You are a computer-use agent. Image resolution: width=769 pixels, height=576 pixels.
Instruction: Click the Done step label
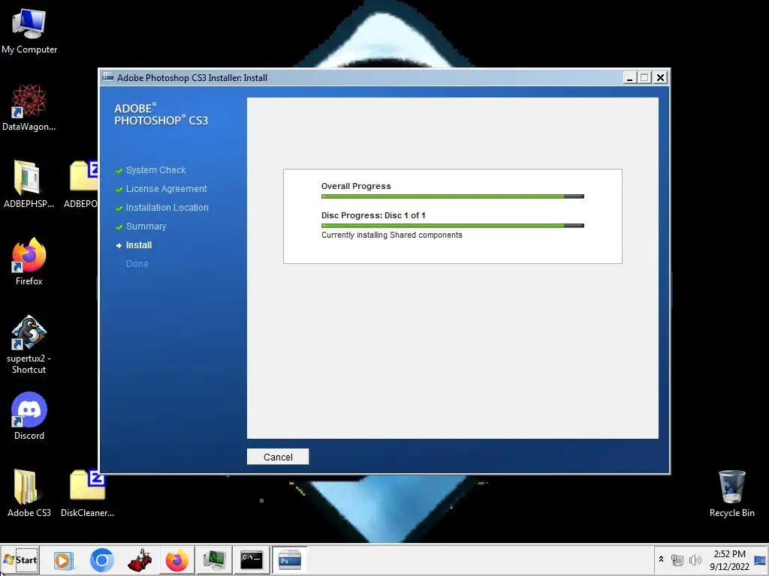pyautogui.click(x=137, y=263)
